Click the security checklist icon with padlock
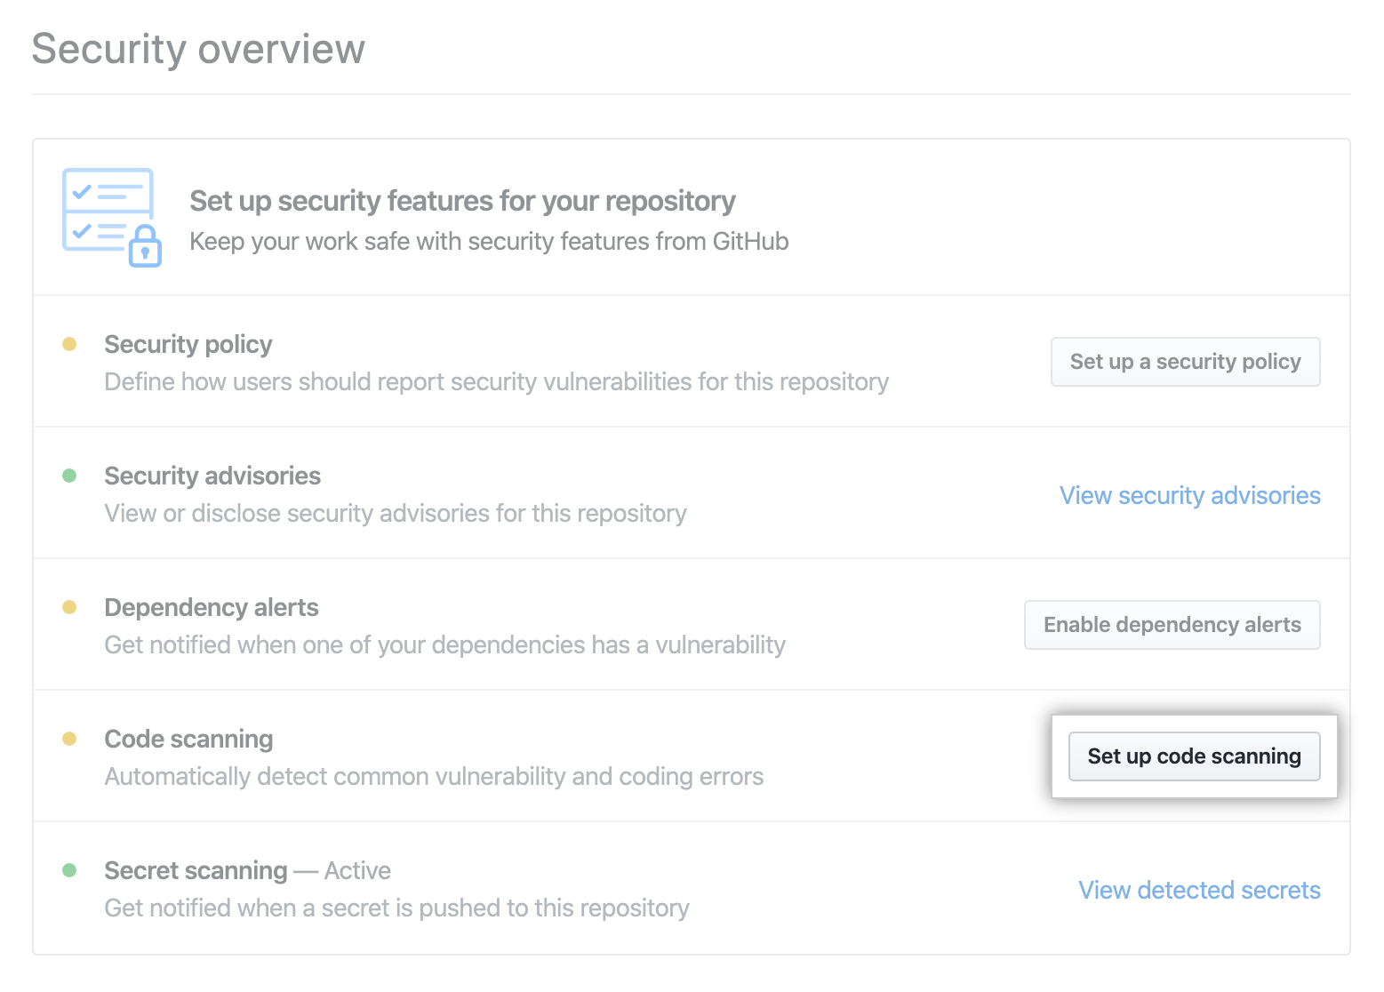The height and width of the screenshot is (992, 1384). [x=110, y=216]
